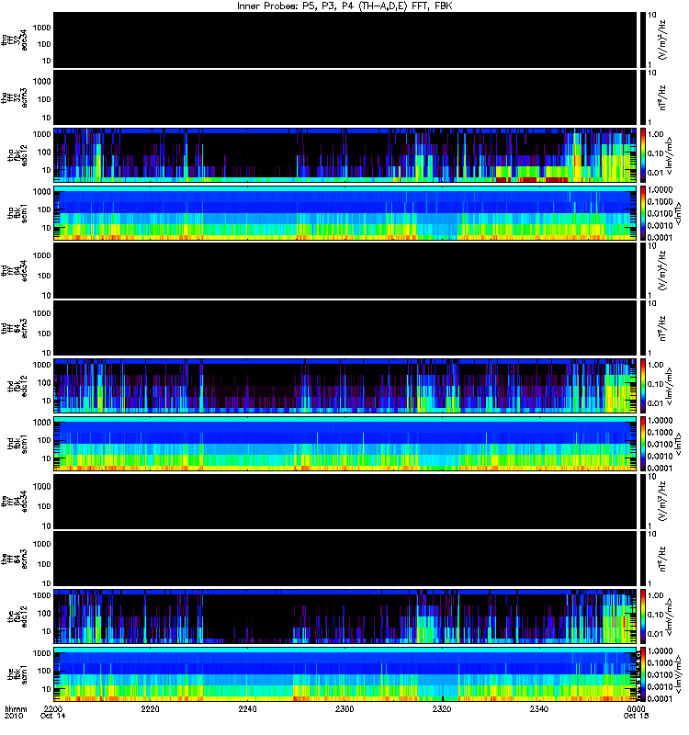The image size is (689, 735).
Task: Click the "the fbk scm1" y-axis label
Action: point(17,674)
